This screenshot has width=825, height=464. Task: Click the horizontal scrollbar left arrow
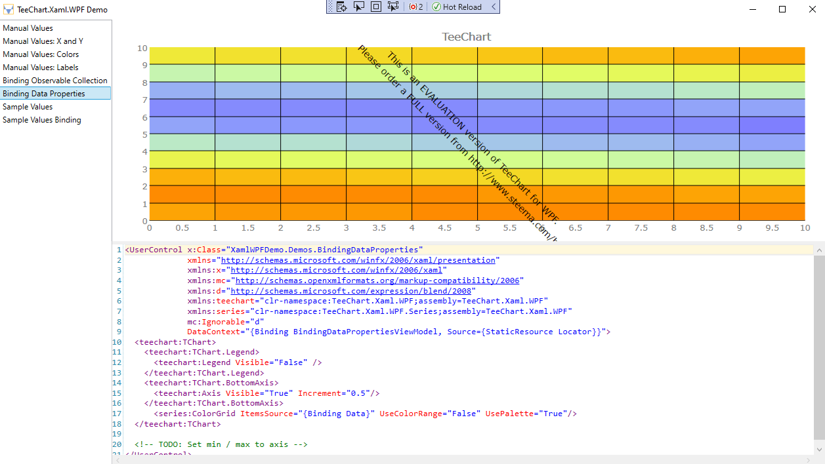point(119,459)
